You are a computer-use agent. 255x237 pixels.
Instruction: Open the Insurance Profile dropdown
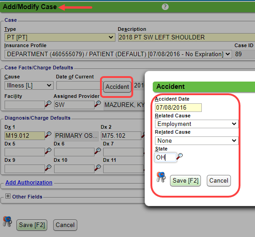pyautogui.click(x=118, y=54)
